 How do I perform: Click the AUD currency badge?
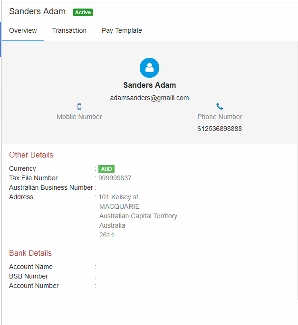[x=106, y=169]
